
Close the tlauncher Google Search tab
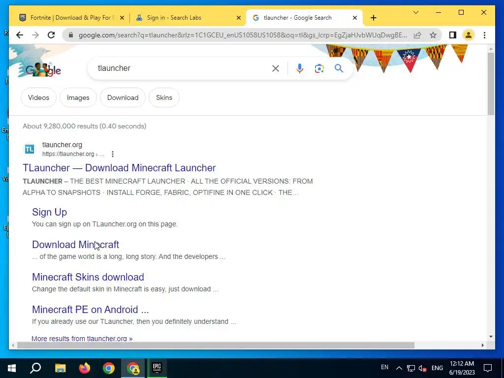[354, 18]
